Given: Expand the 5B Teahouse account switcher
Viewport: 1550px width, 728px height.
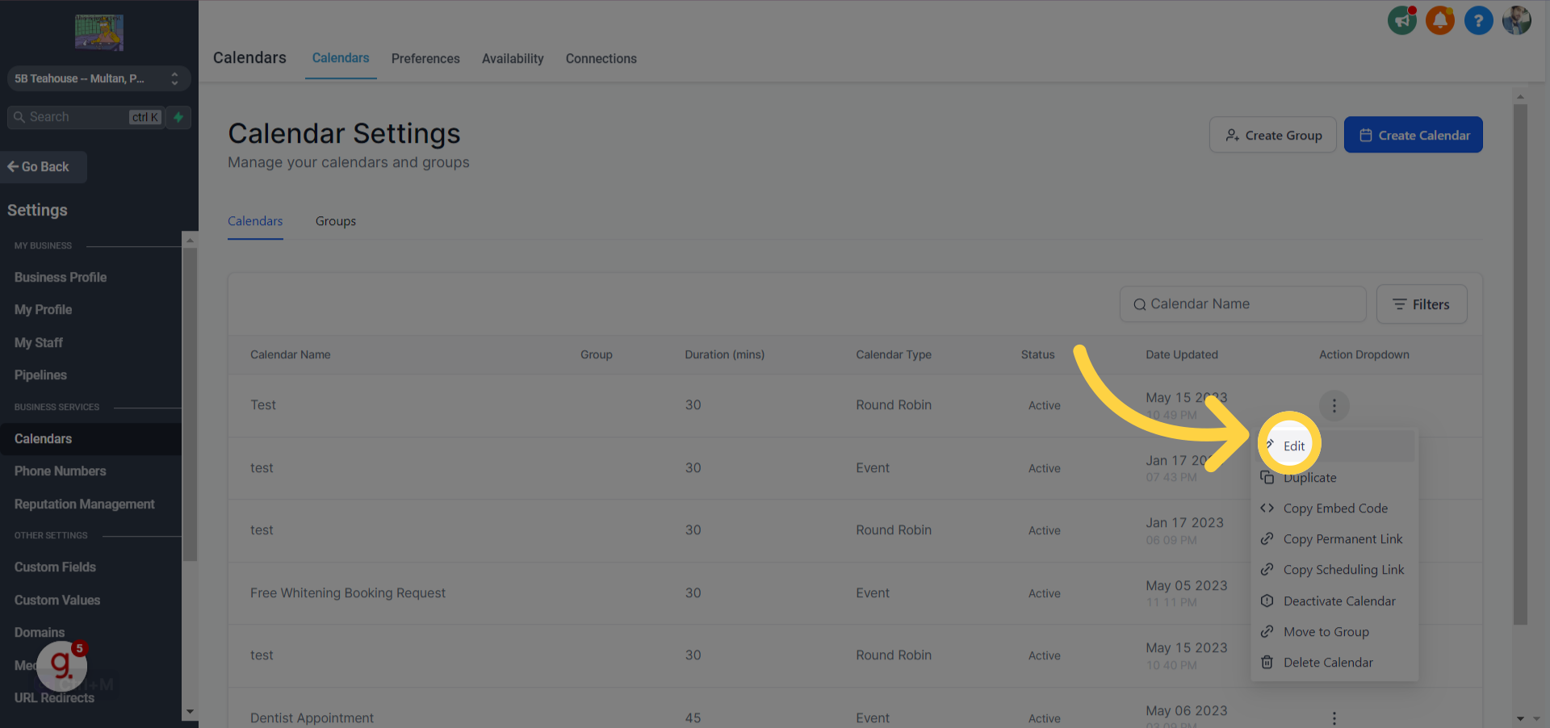Looking at the screenshot, I should [99, 78].
